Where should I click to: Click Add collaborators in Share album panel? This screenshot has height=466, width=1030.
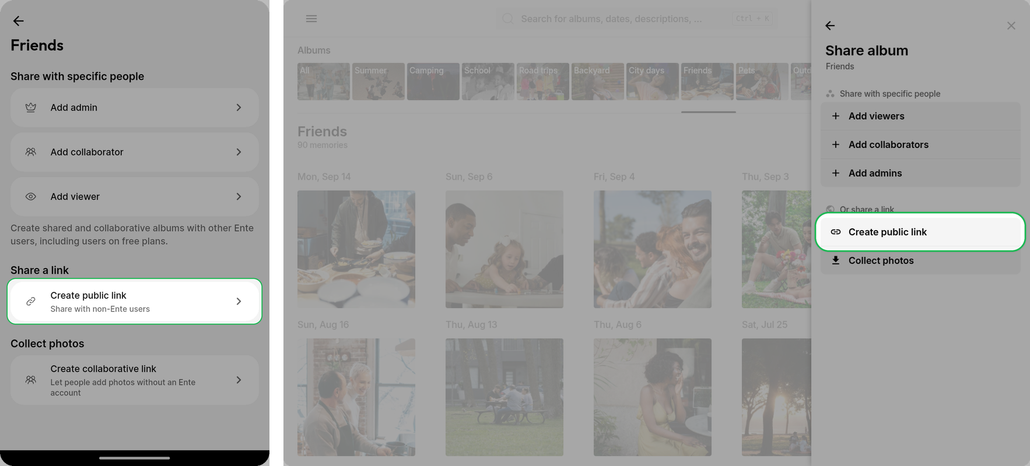point(920,144)
